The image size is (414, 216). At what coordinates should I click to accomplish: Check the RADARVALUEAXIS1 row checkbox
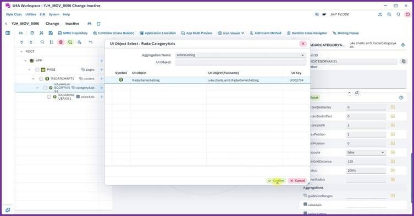pos(49,97)
